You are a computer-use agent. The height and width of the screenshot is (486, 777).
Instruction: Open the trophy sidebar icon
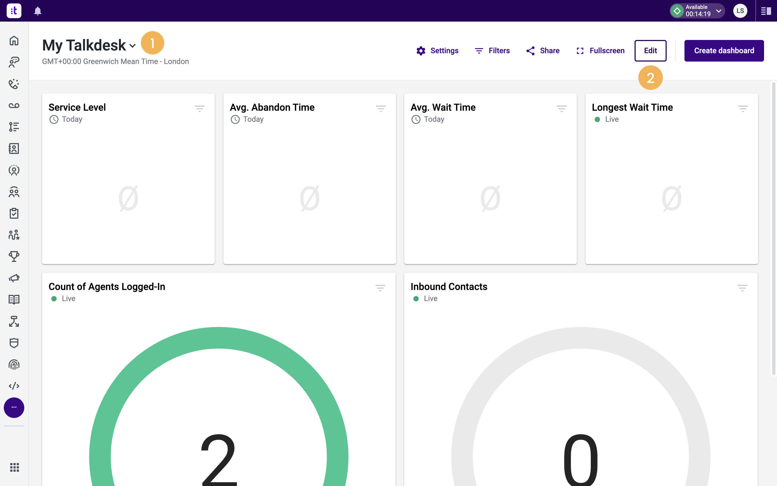pos(14,256)
